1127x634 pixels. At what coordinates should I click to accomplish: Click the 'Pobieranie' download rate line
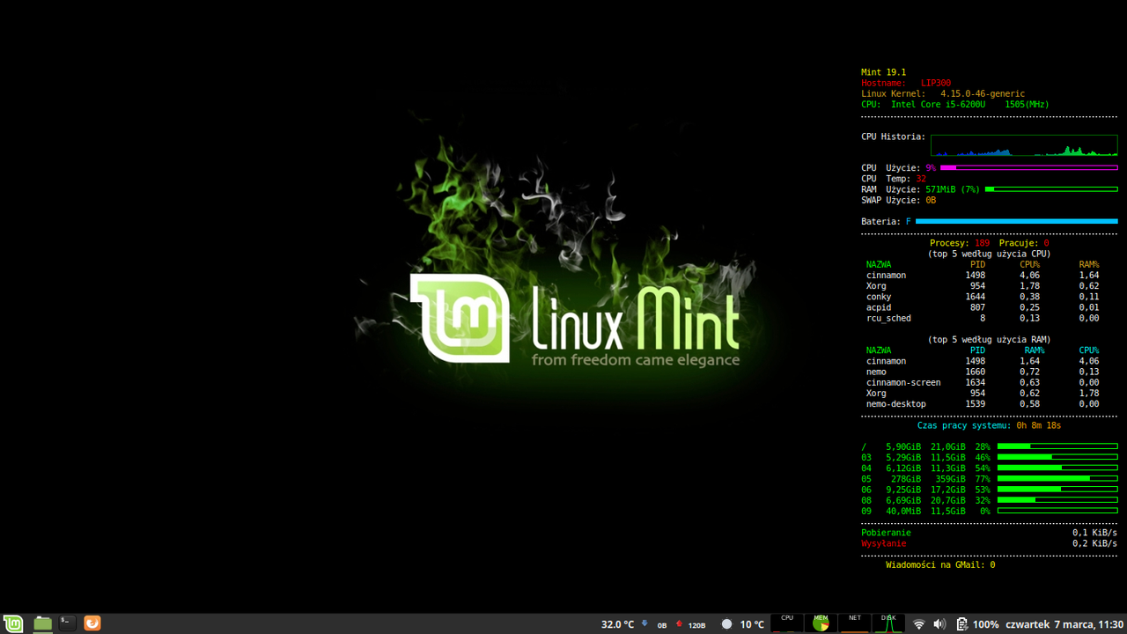click(990, 533)
